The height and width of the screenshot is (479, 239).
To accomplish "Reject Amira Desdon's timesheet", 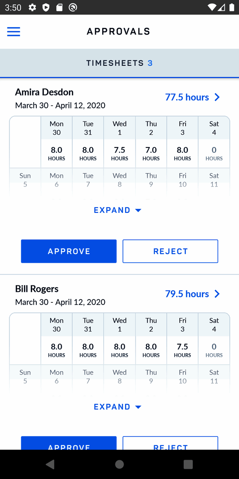I will point(170,251).
